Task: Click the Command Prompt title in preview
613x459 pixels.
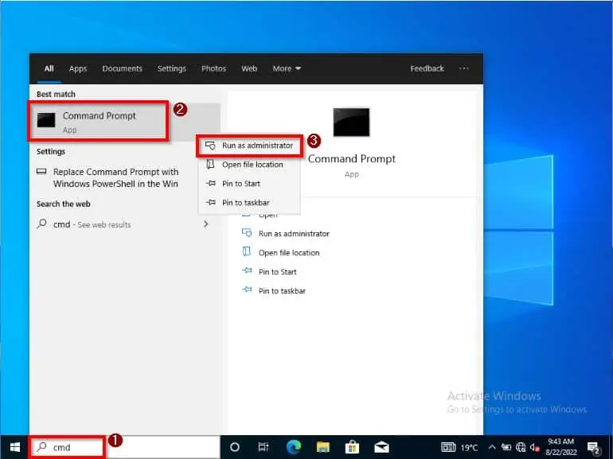Action: [x=351, y=159]
